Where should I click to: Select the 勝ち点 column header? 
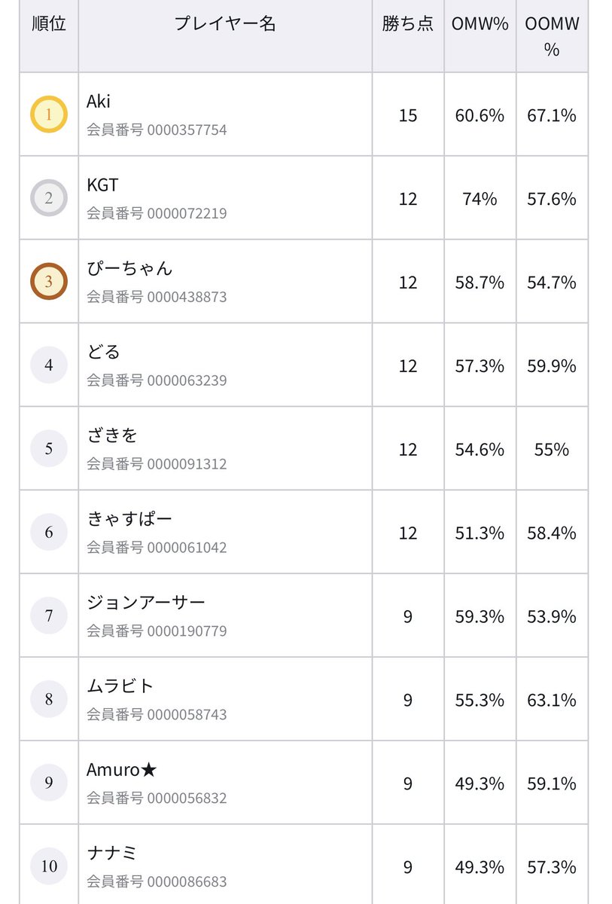point(407,24)
